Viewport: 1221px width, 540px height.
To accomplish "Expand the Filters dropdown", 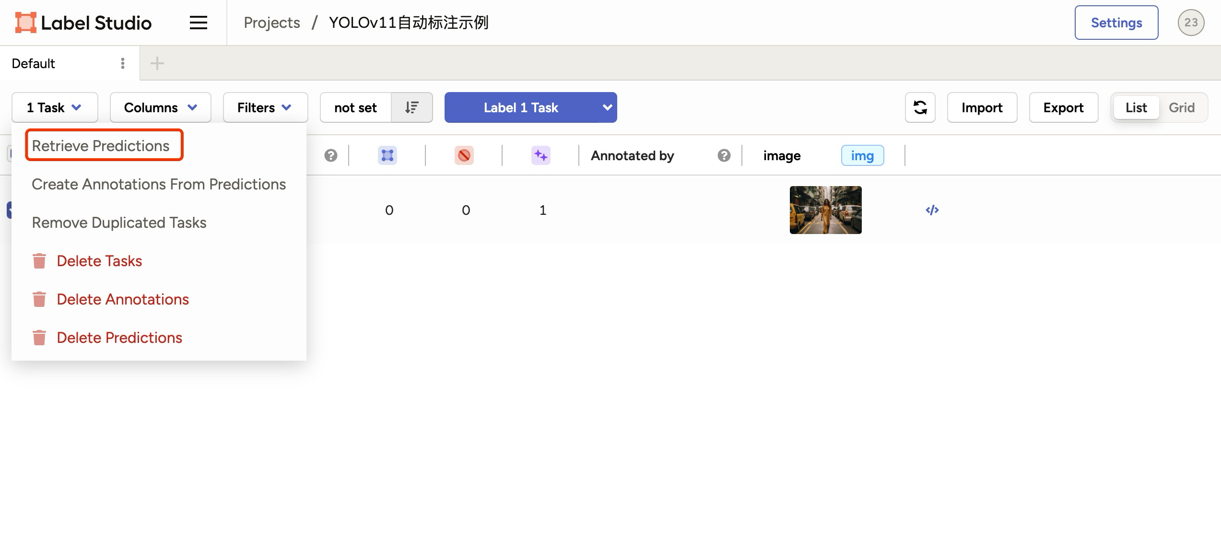I will tap(265, 107).
